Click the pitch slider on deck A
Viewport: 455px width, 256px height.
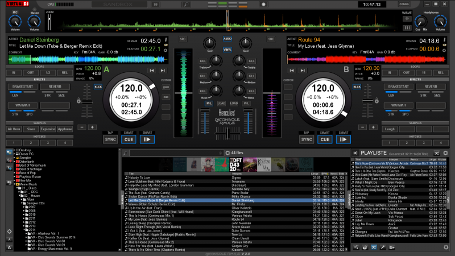(x=87, y=102)
